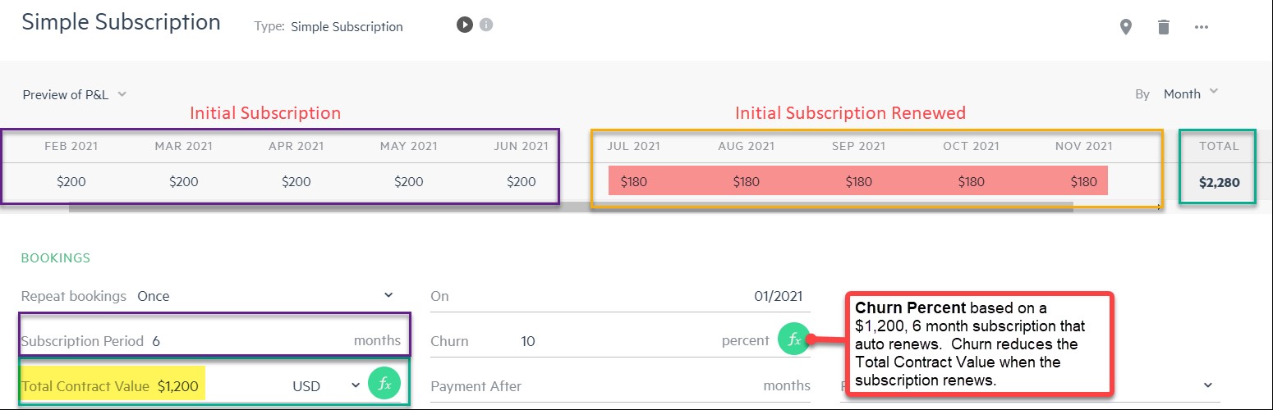The width and height of the screenshot is (1273, 410).
Task: Click the play video icon near Type
Action: tap(465, 25)
